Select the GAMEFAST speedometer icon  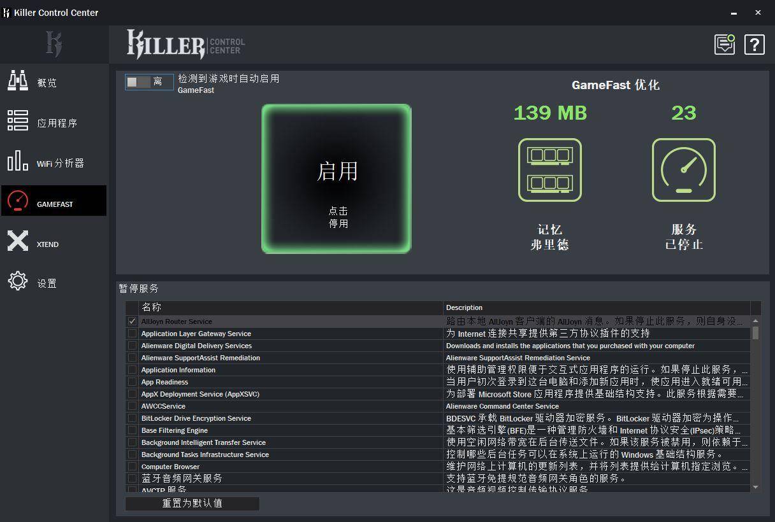tap(17, 201)
